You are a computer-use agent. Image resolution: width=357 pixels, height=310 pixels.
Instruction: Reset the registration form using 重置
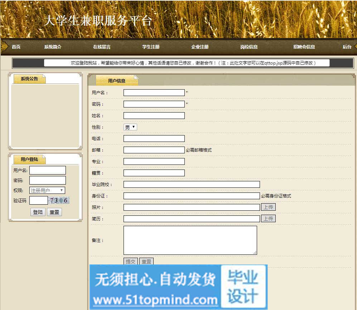click(x=146, y=262)
